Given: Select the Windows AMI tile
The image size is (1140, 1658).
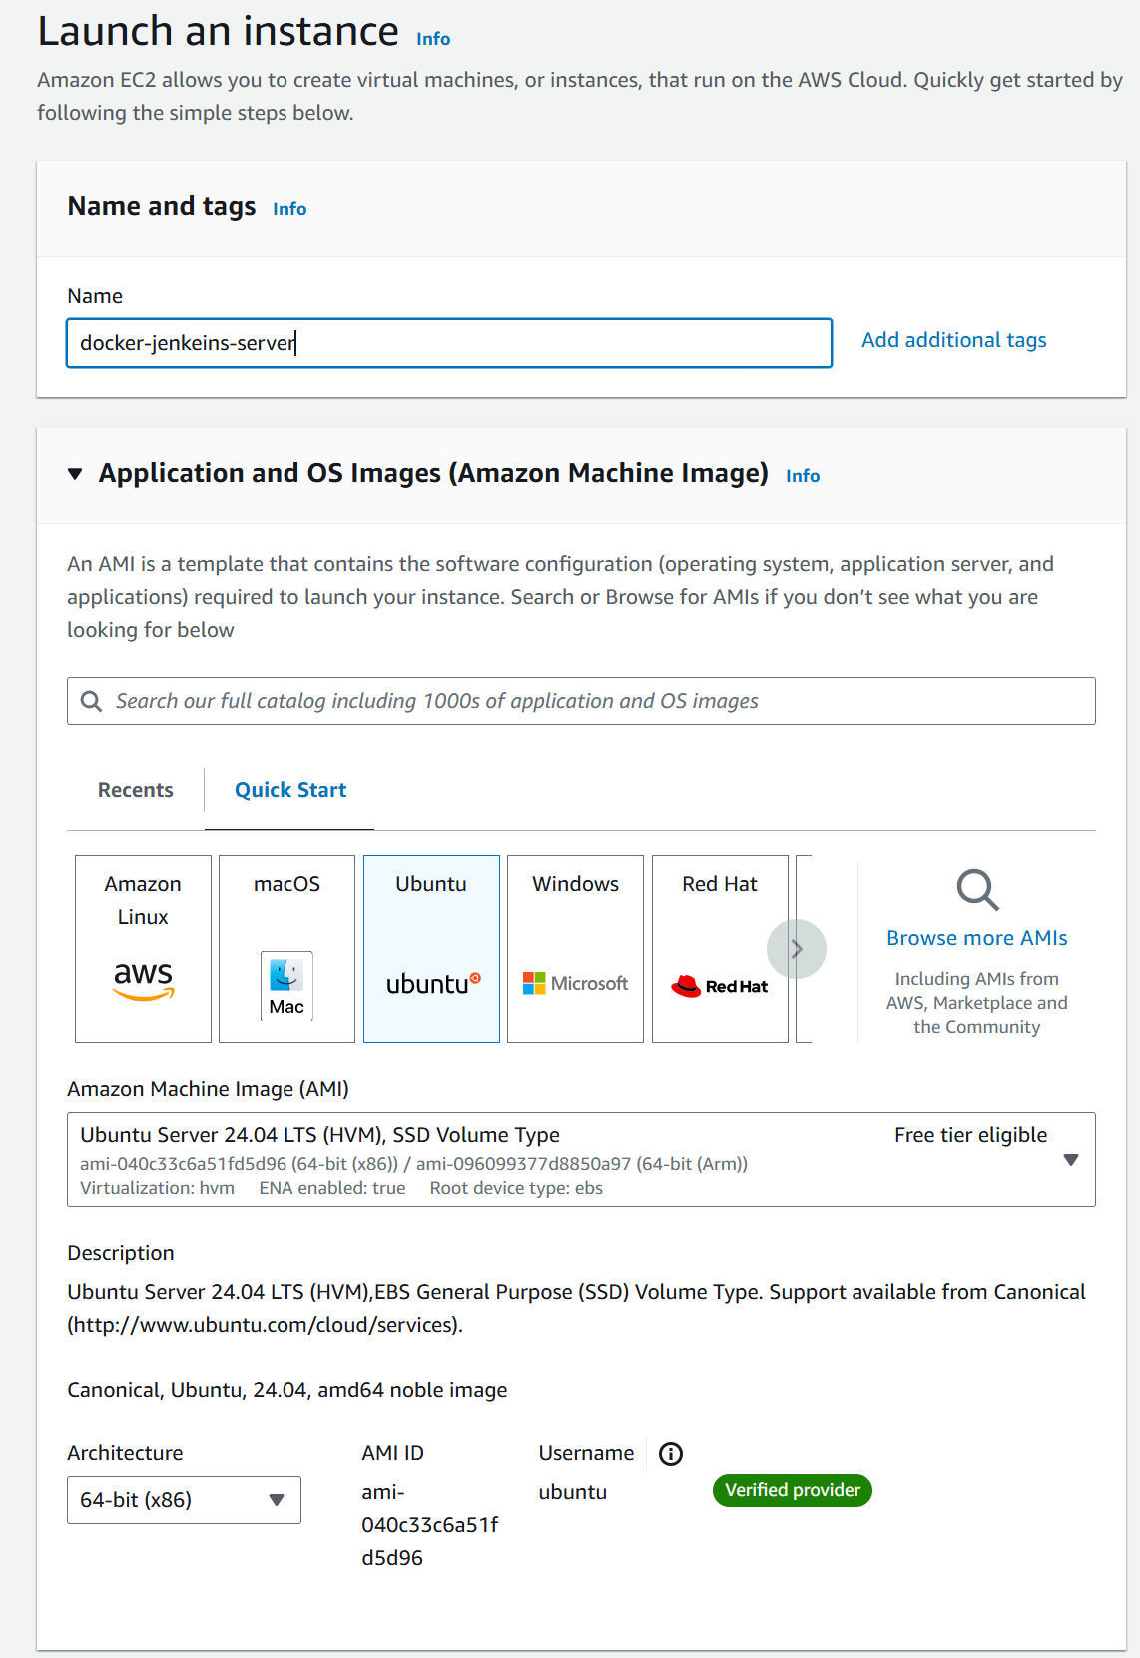Looking at the screenshot, I should click(575, 948).
